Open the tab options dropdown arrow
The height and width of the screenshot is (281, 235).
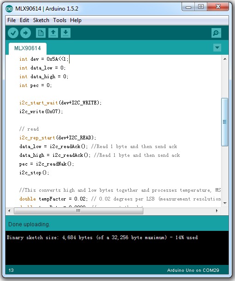coord(217,48)
